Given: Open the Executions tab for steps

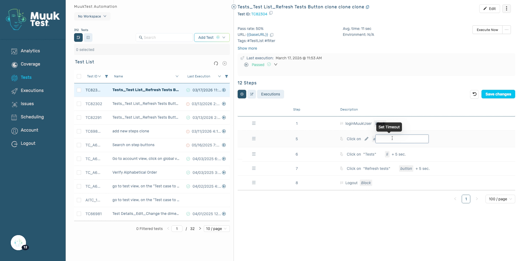Looking at the screenshot, I should click(x=271, y=94).
